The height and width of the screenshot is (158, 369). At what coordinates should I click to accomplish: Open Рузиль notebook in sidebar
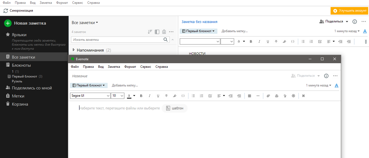click(x=17, y=81)
